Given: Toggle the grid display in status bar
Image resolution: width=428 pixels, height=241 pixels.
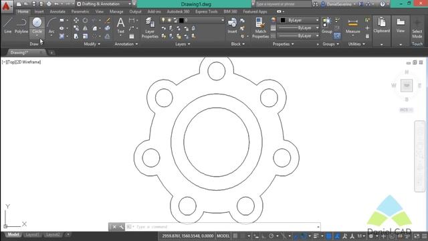Looking at the screenshot, I should 235,236.
